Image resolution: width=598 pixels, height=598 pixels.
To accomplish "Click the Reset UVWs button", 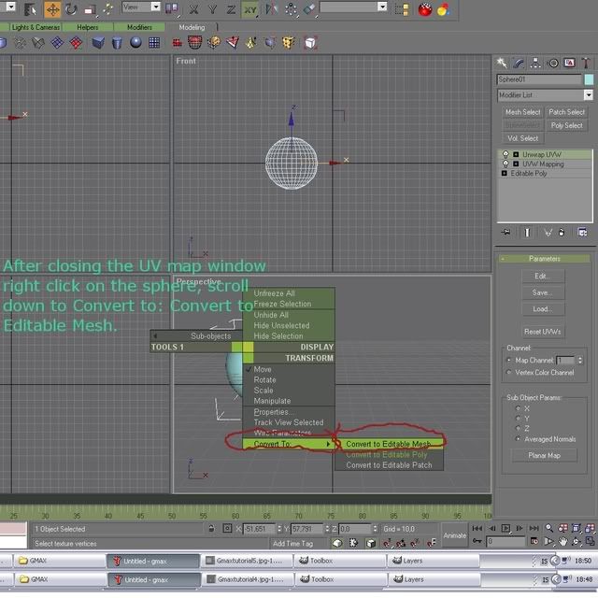I will pyautogui.click(x=542, y=332).
